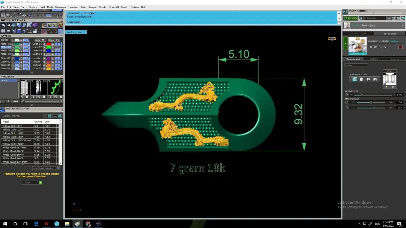406x228 pixels.
Task: Click the up-arrow button in Projects panel
Action: 8,101
